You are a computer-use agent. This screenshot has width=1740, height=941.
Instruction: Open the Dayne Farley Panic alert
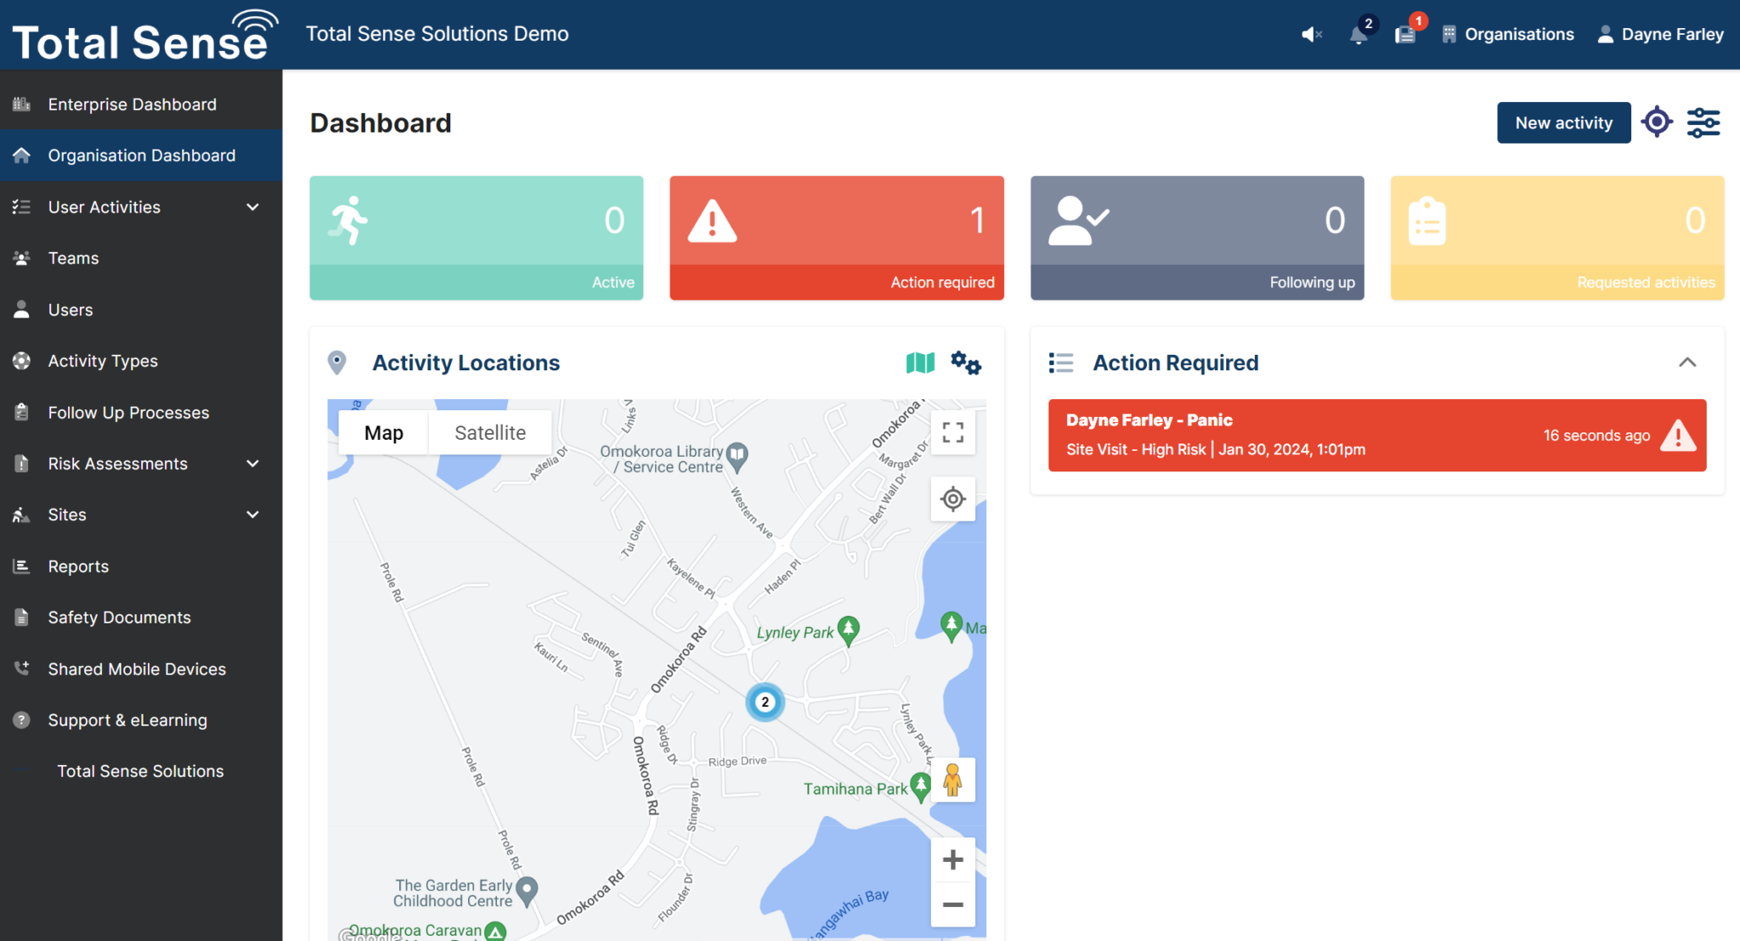pos(1376,435)
